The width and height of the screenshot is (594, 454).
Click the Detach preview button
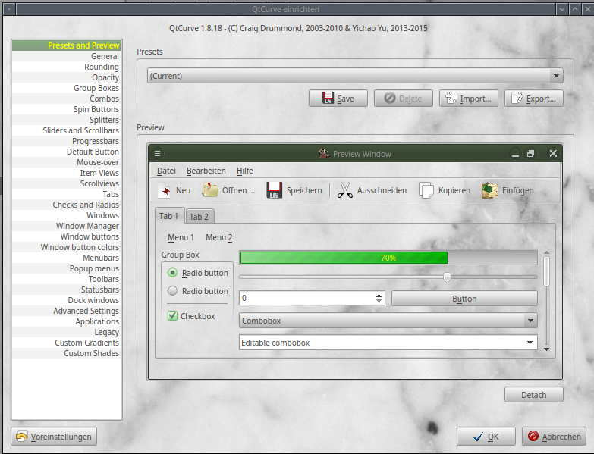pyautogui.click(x=534, y=395)
